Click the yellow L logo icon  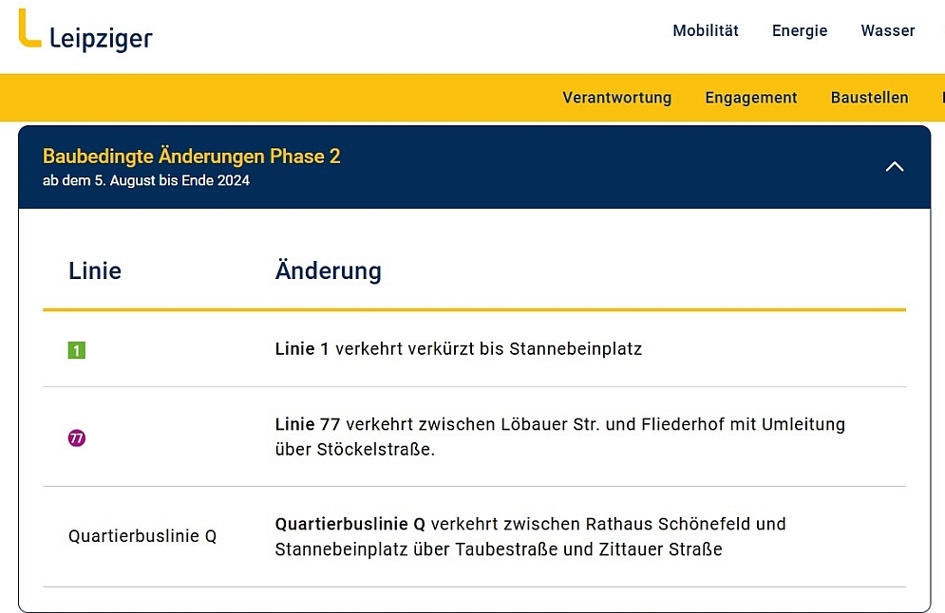[28, 28]
